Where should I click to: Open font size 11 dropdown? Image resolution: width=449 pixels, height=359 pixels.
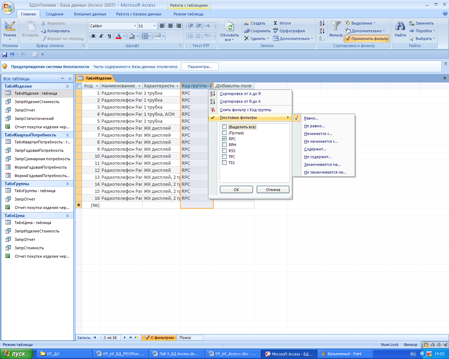[154, 26]
